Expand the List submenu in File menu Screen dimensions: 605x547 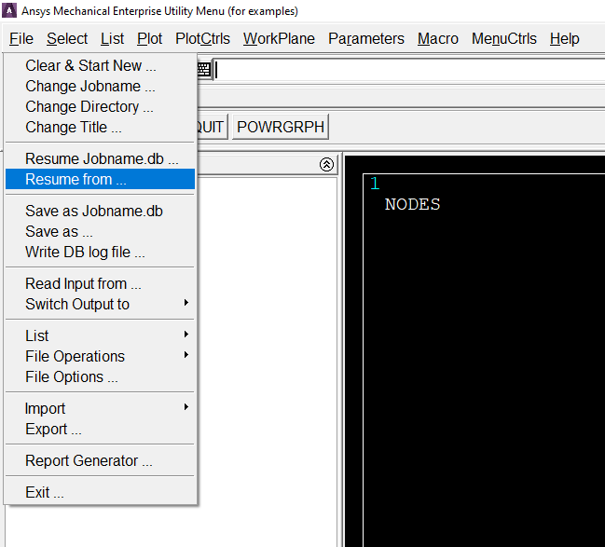tap(100, 335)
